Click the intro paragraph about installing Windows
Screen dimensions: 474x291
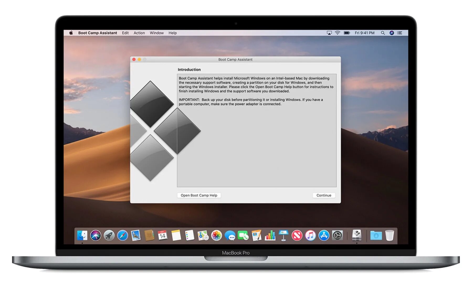[x=256, y=85]
